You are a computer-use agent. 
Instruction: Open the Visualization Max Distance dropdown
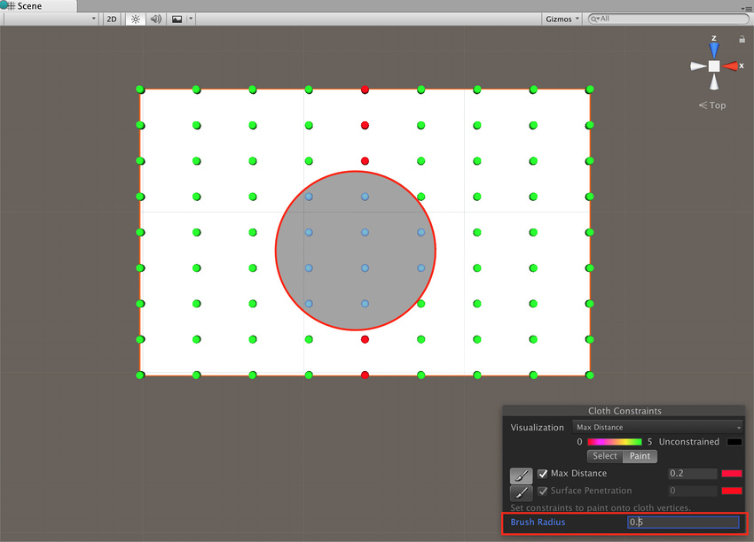click(656, 427)
